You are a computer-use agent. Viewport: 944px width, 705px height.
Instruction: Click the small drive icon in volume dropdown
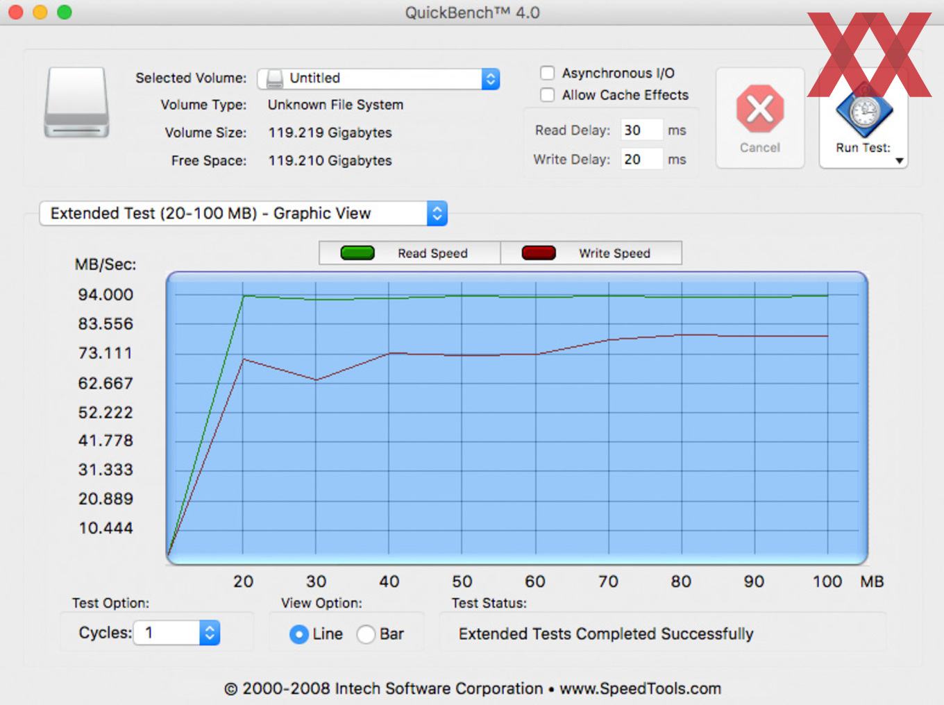(x=275, y=78)
